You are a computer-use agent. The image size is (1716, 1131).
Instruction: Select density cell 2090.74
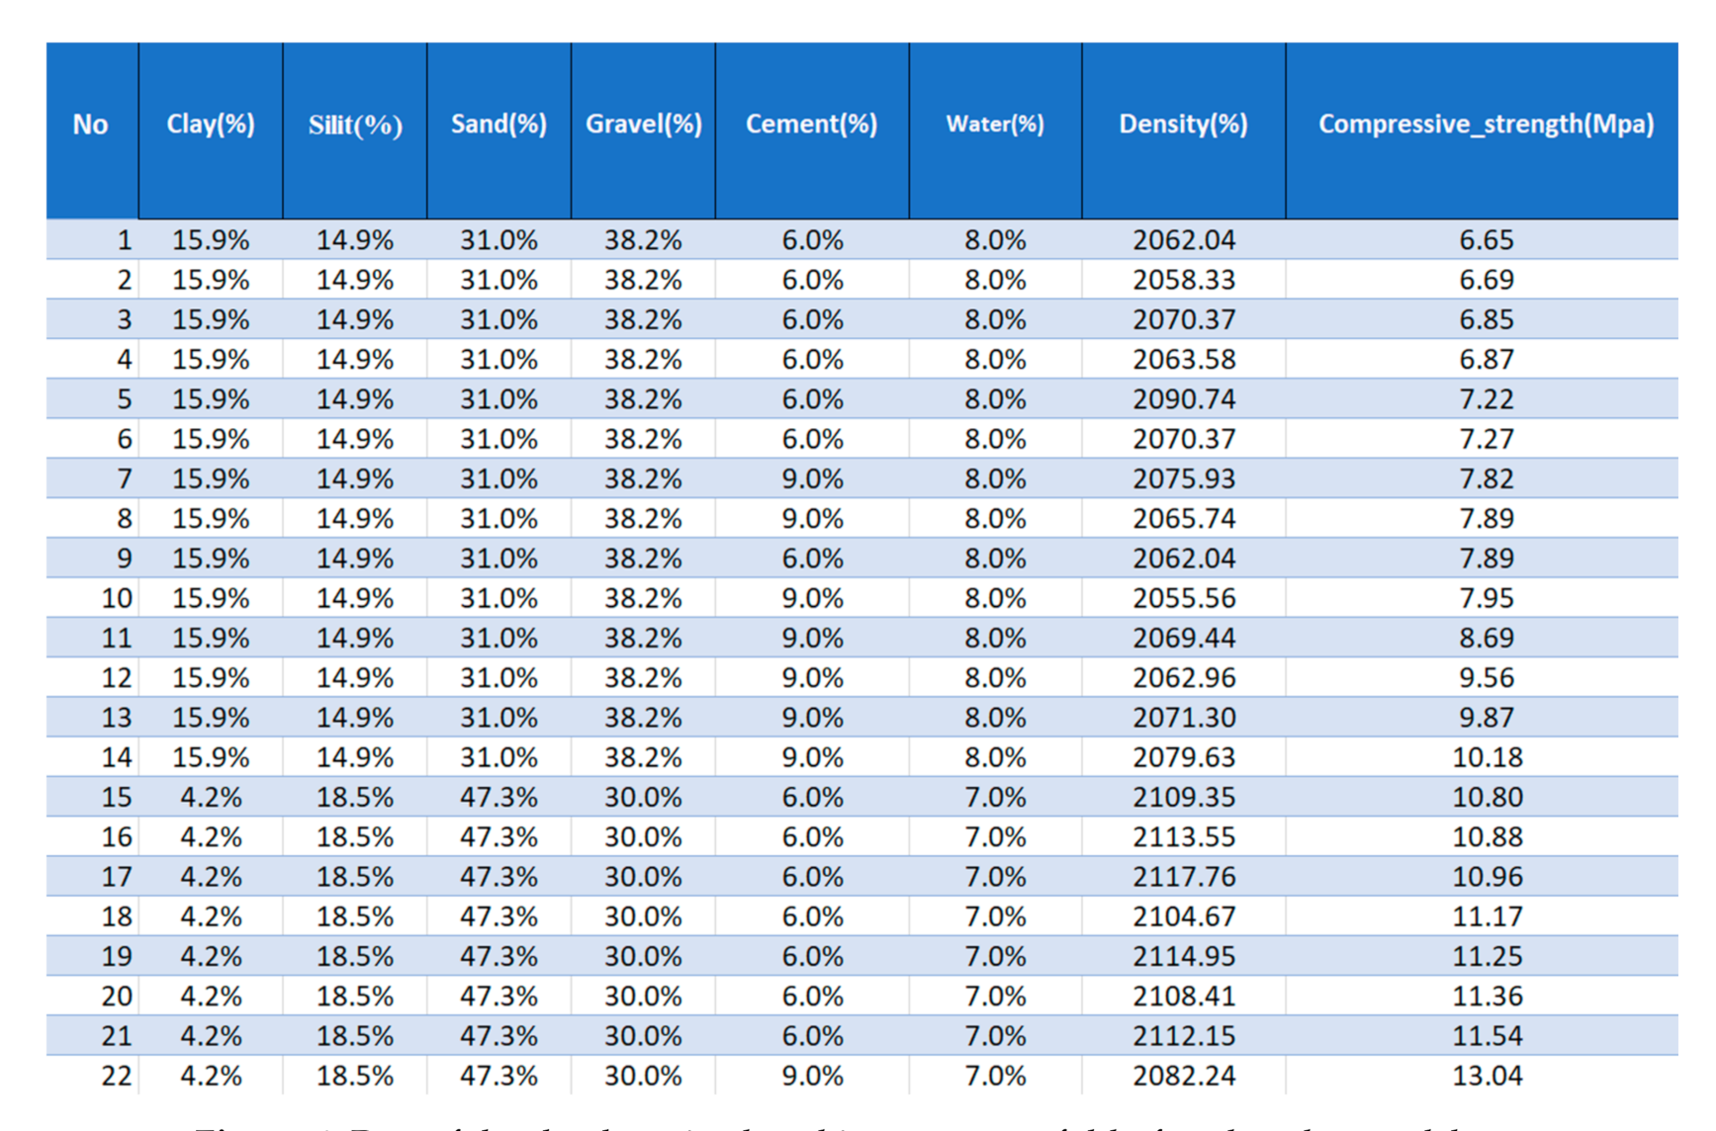[x=1184, y=399]
